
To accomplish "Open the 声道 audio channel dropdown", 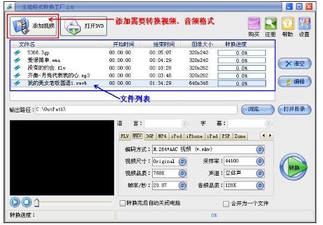I will tap(260, 173).
